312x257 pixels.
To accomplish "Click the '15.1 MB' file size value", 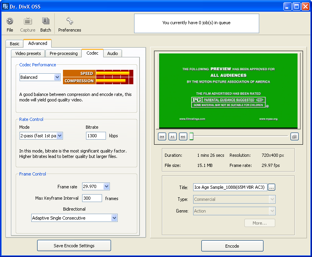I will [x=205, y=165].
